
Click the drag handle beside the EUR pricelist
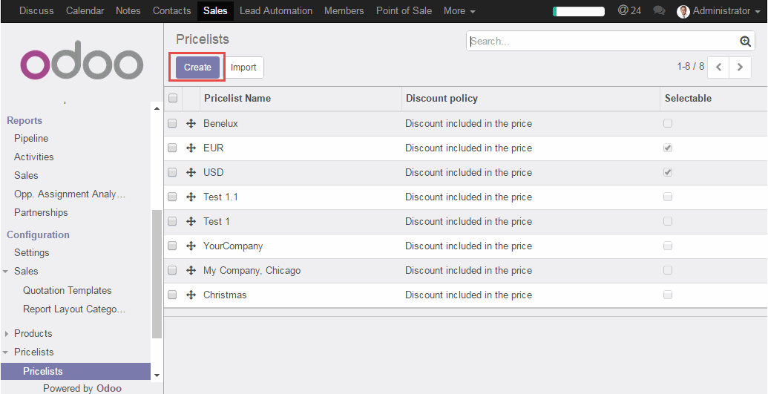tap(191, 148)
